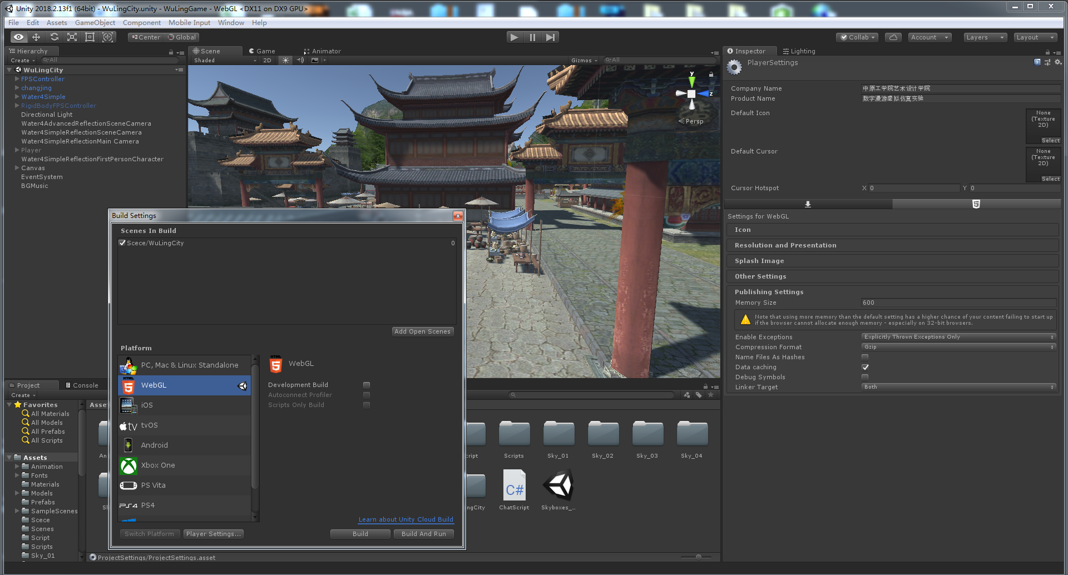Open the cloud services icon
This screenshot has height=575, width=1068.
point(893,37)
